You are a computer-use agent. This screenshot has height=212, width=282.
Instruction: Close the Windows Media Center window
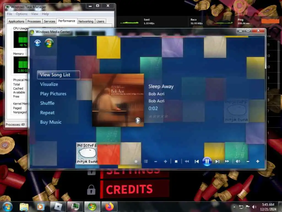258,31
